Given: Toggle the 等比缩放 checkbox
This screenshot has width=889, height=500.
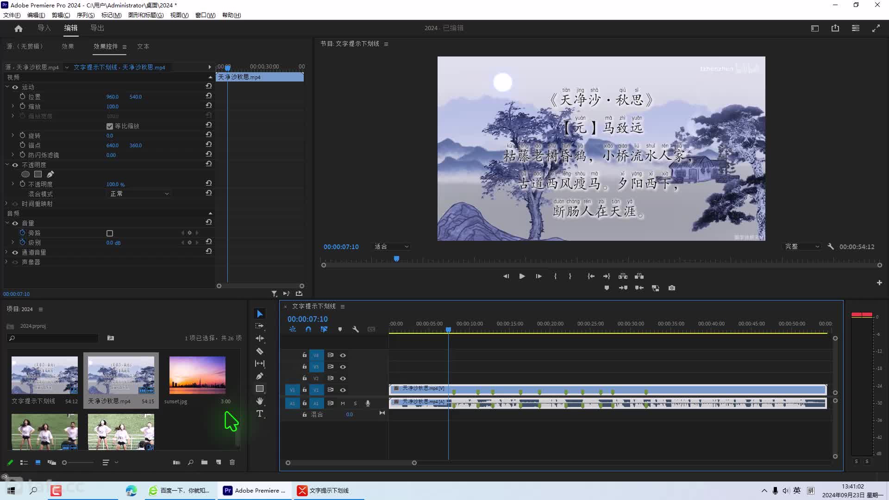Looking at the screenshot, I should 110,126.
